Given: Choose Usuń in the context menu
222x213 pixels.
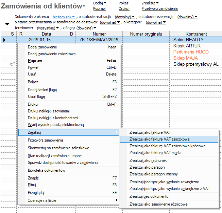Looking at the screenshot, I should (x=69, y=74).
